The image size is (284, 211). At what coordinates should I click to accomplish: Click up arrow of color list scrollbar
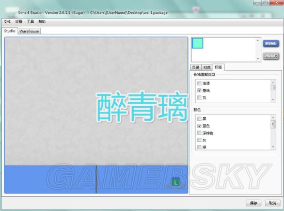pyautogui.click(x=273, y=118)
